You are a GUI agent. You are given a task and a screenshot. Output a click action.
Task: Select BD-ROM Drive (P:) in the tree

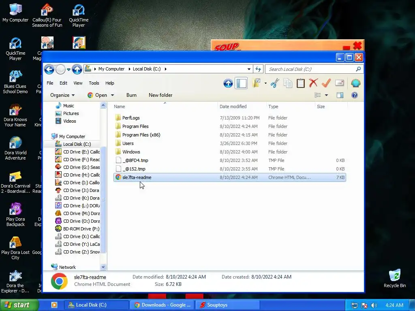click(77, 229)
